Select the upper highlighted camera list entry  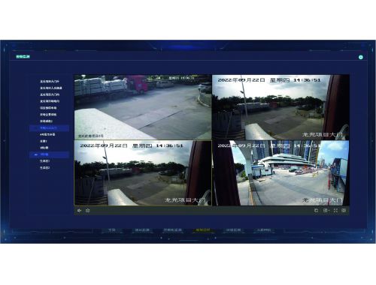(x=49, y=128)
